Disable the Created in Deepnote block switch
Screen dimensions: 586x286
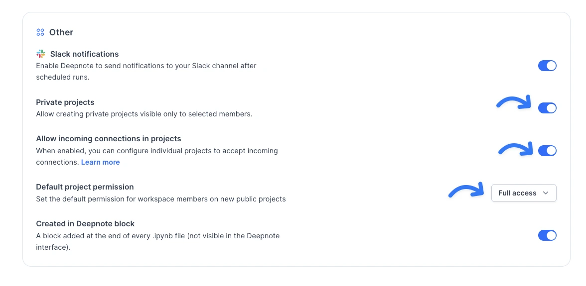547,235
